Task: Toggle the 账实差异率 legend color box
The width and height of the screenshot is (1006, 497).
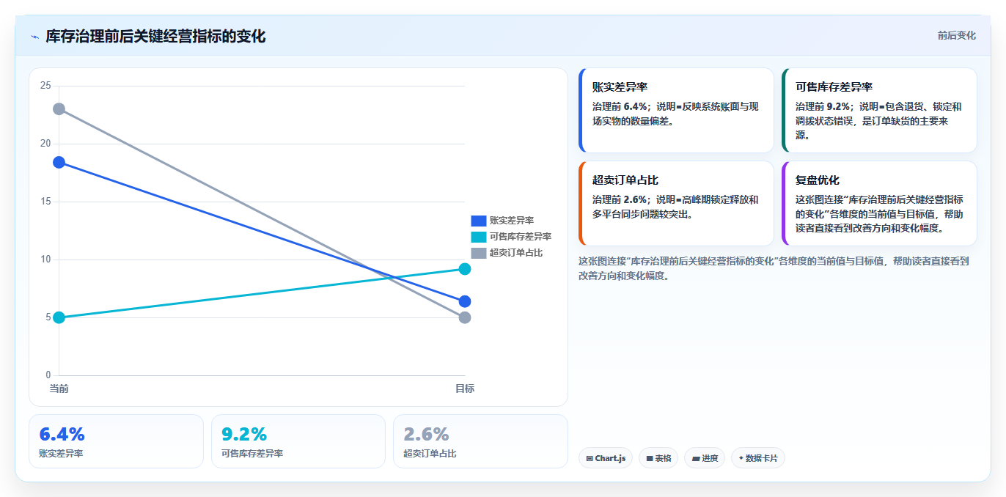Action: click(479, 221)
